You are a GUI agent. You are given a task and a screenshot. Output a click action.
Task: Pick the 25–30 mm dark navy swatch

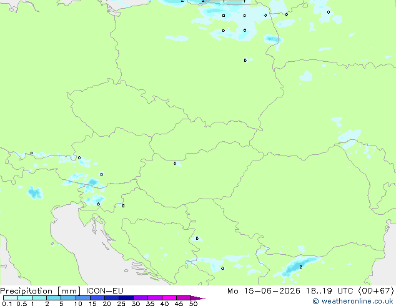click(126, 298)
